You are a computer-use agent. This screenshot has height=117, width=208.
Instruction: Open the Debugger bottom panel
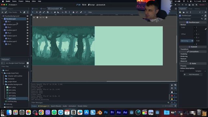click(44, 106)
